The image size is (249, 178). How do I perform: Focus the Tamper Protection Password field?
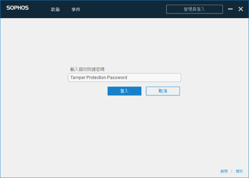click(124, 78)
